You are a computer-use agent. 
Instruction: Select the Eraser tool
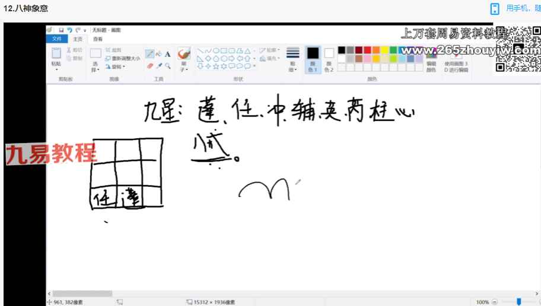coord(150,66)
